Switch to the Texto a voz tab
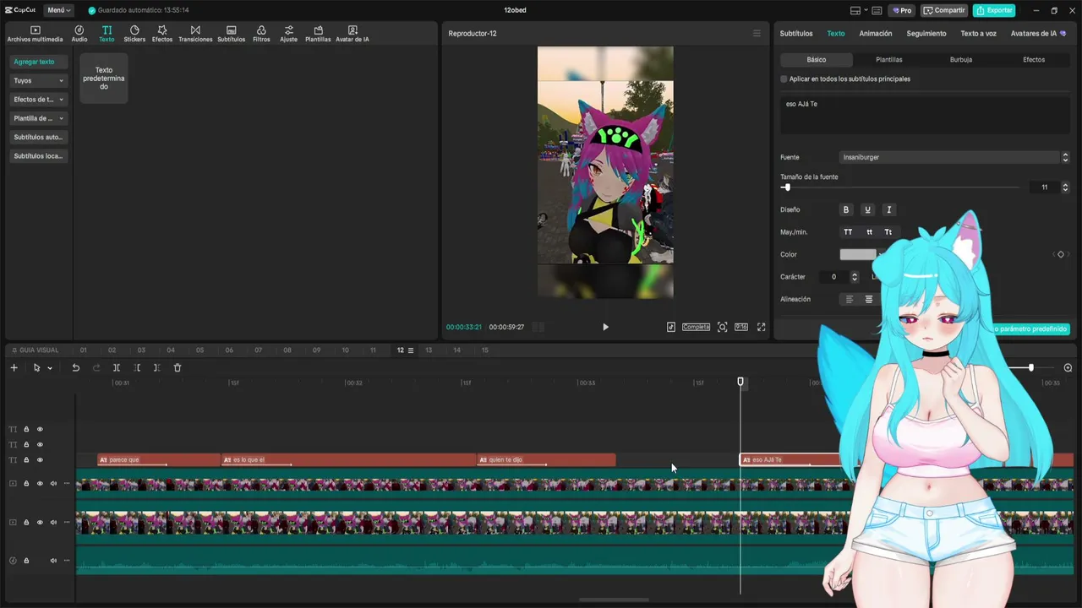 point(979,34)
